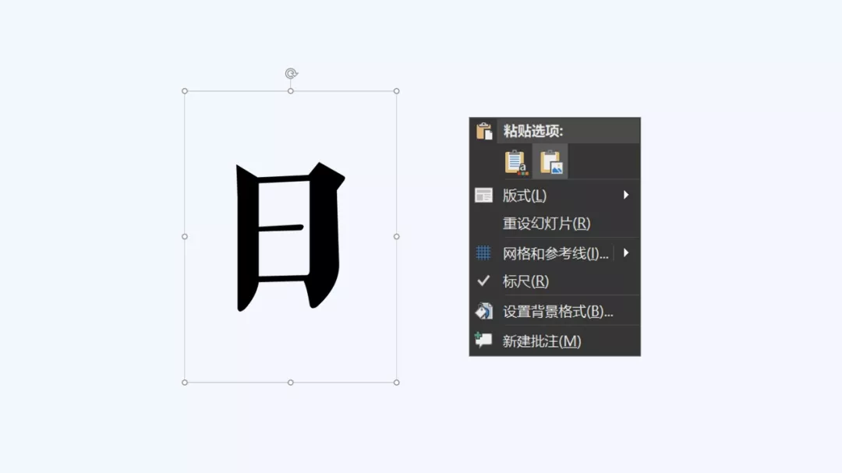Screen dimensions: 842x473
Task: Click the top-middle resize handle of text box
Action: [x=291, y=91]
